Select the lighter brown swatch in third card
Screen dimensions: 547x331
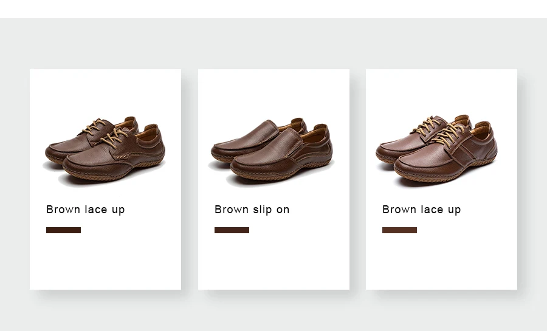pyautogui.click(x=399, y=230)
